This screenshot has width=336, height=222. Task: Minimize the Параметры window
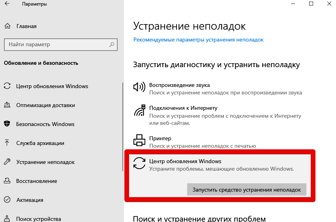pyautogui.click(x=293, y=4)
